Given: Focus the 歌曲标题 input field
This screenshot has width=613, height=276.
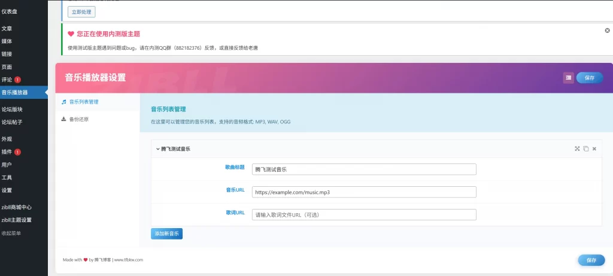Looking at the screenshot, I should [364, 169].
